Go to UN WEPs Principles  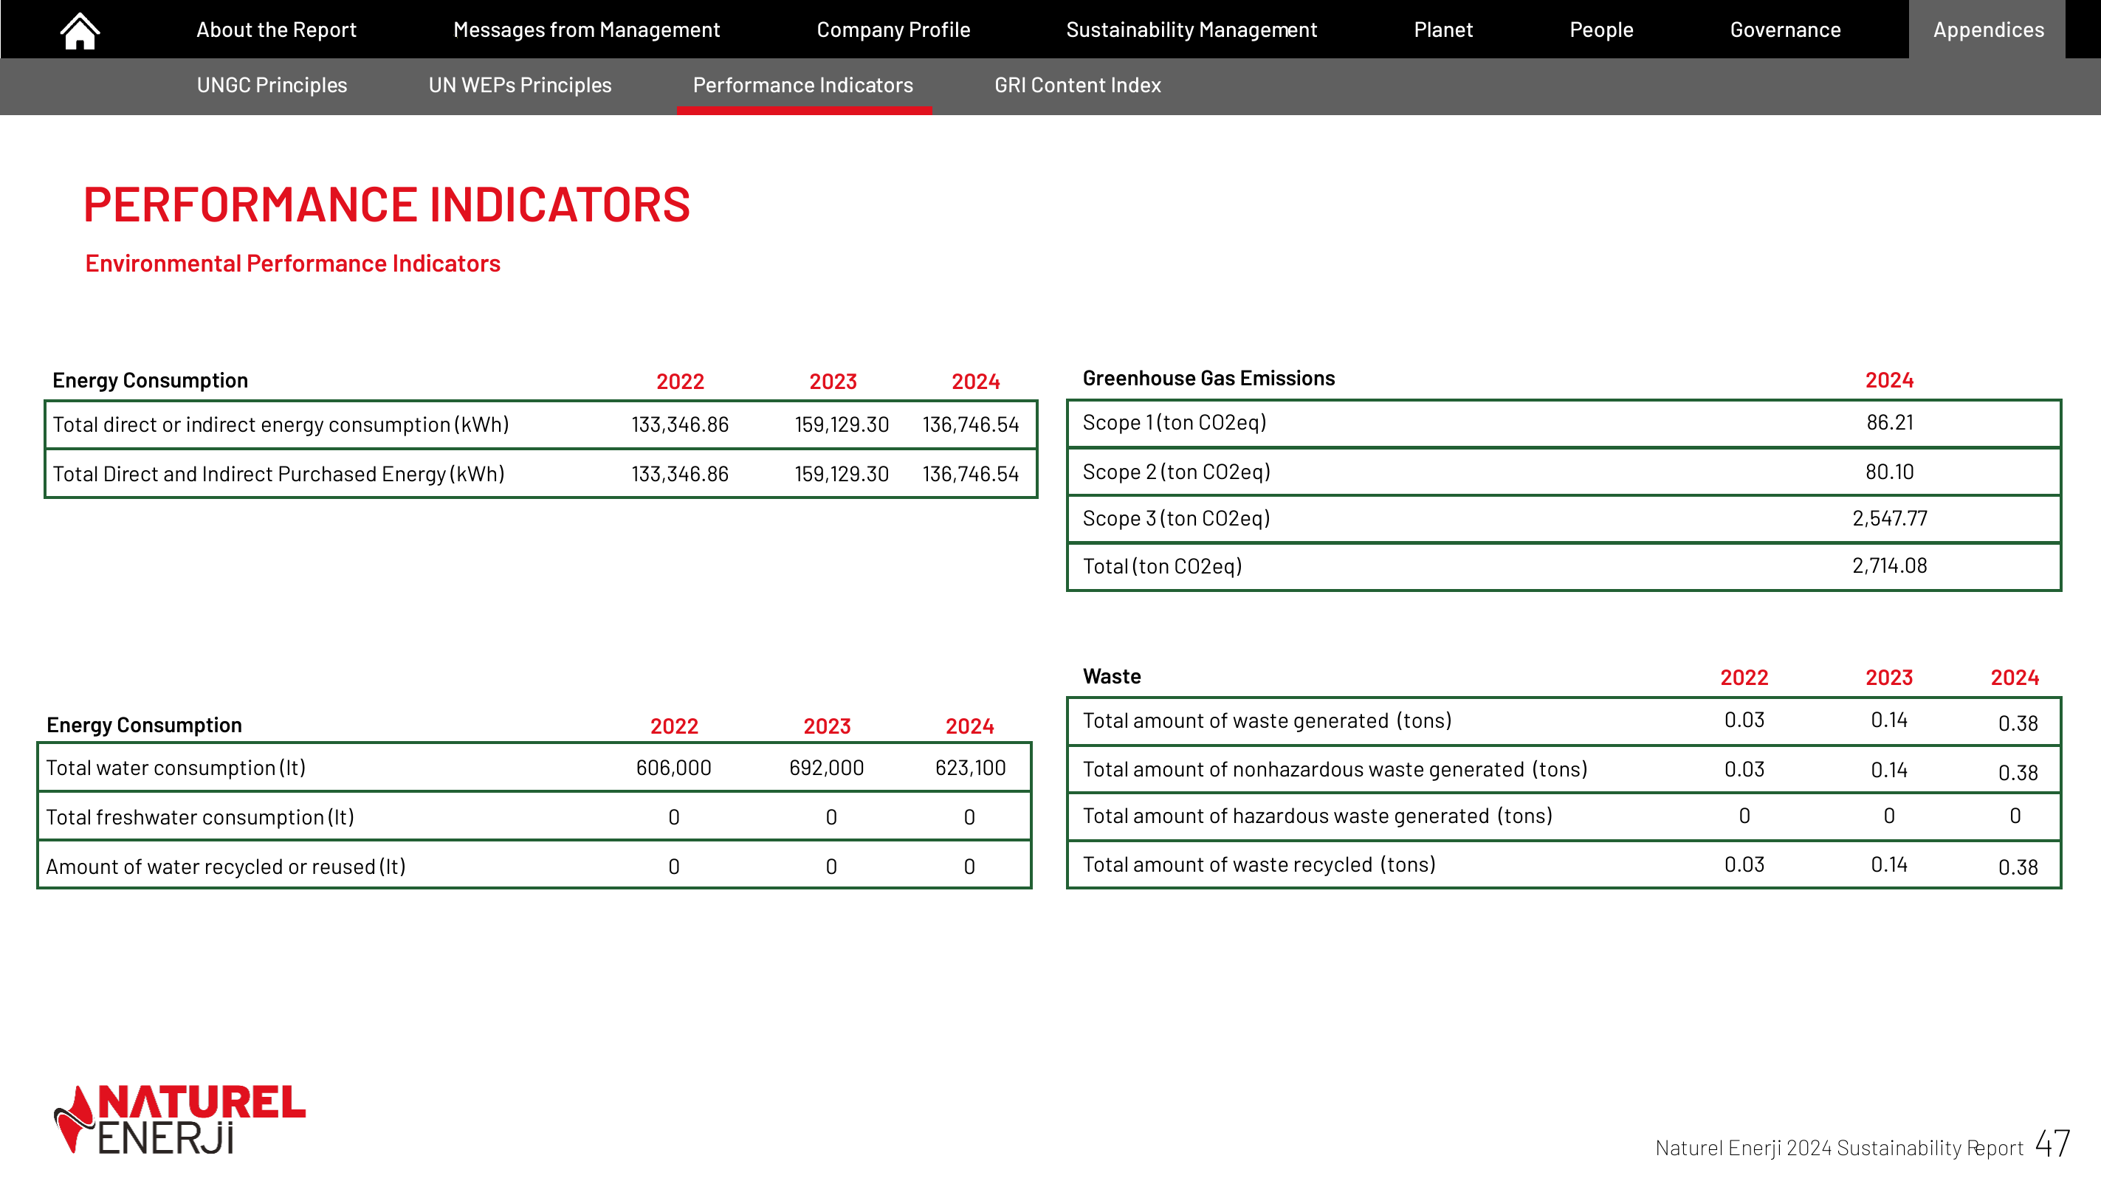click(520, 85)
